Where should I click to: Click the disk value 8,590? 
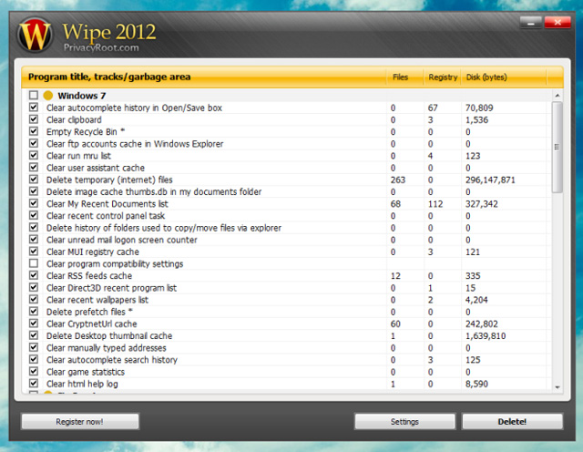pos(476,384)
